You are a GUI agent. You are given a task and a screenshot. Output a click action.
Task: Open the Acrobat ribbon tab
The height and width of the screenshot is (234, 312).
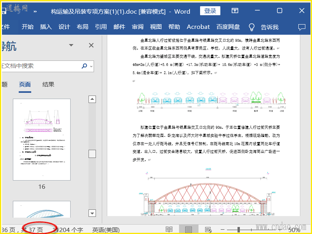pos(198,27)
